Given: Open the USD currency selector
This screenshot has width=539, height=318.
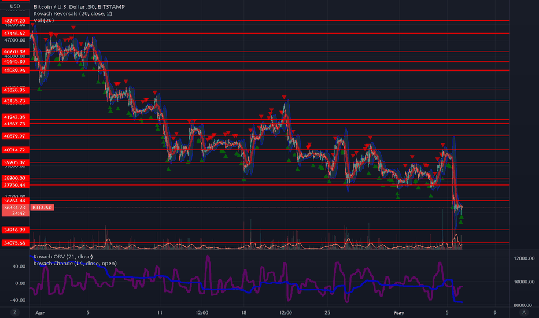Looking at the screenshot, I should 15,6.
